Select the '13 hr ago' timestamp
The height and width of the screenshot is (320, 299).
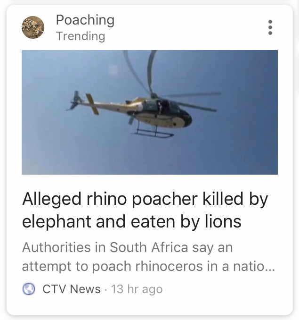click(x=137, y=289)
